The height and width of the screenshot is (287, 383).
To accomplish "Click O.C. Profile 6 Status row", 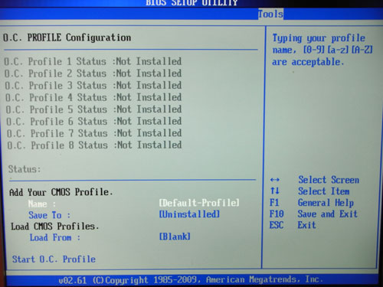I will (x=94, y=121).
